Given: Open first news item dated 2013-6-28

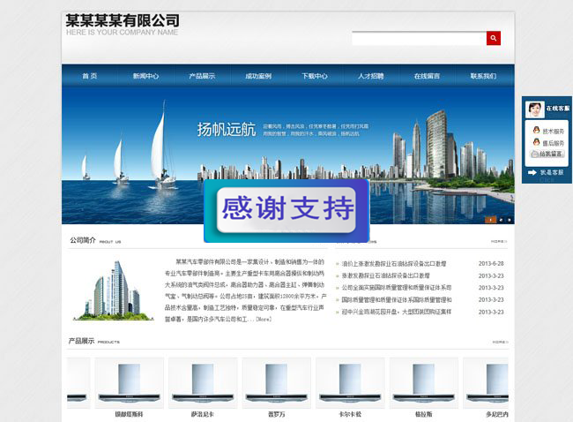Looking at the screenshot, I should coord(393,263).
